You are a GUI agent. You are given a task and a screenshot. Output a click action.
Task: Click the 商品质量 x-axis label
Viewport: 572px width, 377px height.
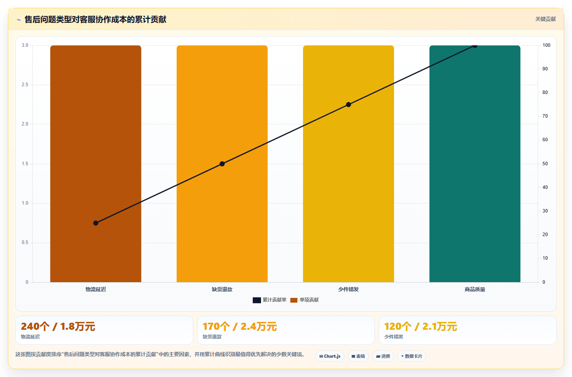pyautogui.click(x=475, y=289)
